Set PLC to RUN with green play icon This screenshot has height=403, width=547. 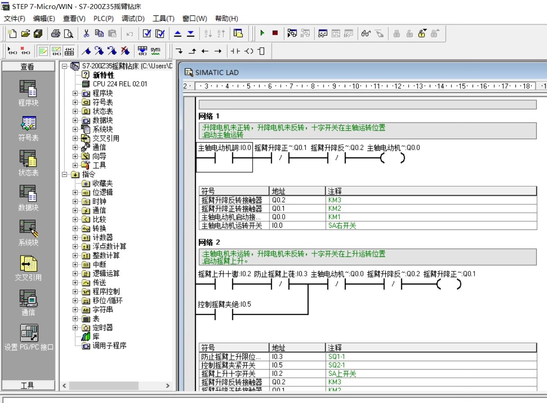coord(262,33)
